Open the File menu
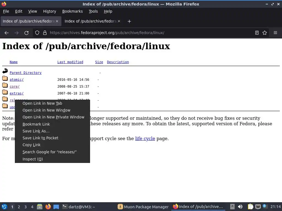This screenshot has height=211, width=282. pos(6,11)
